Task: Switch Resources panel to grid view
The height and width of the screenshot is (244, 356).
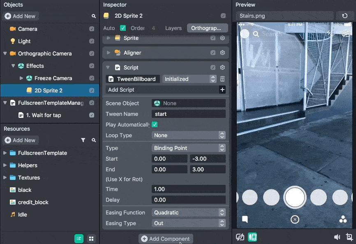Action: (91, 238)
